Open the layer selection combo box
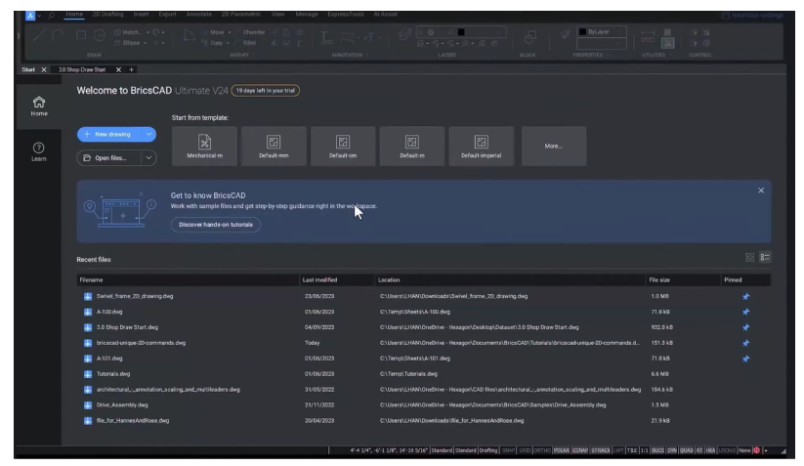 click(x=461, y=32)
